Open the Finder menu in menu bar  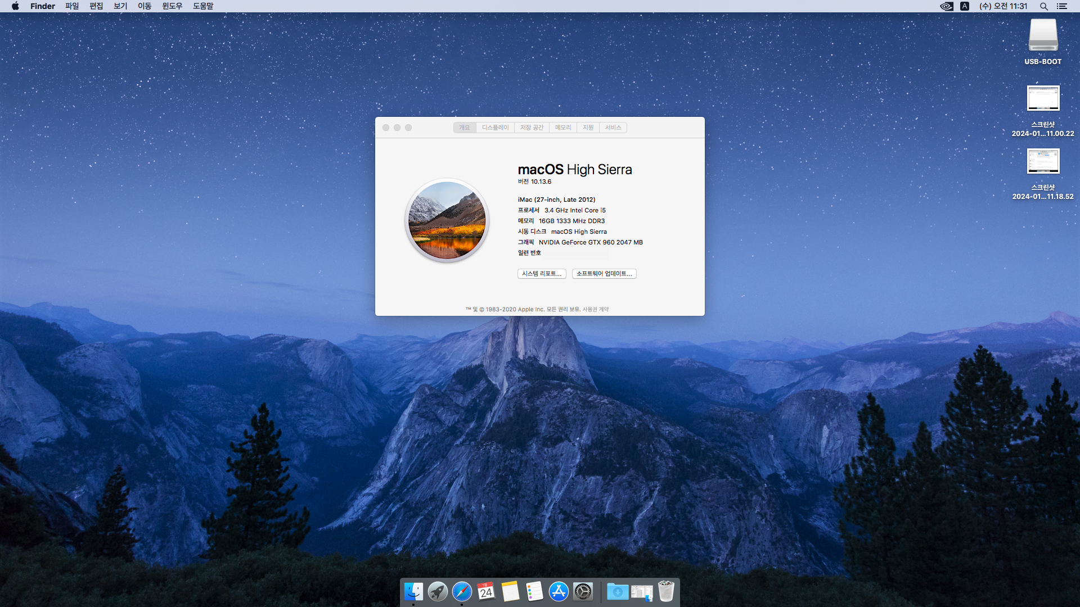[43, 6]
